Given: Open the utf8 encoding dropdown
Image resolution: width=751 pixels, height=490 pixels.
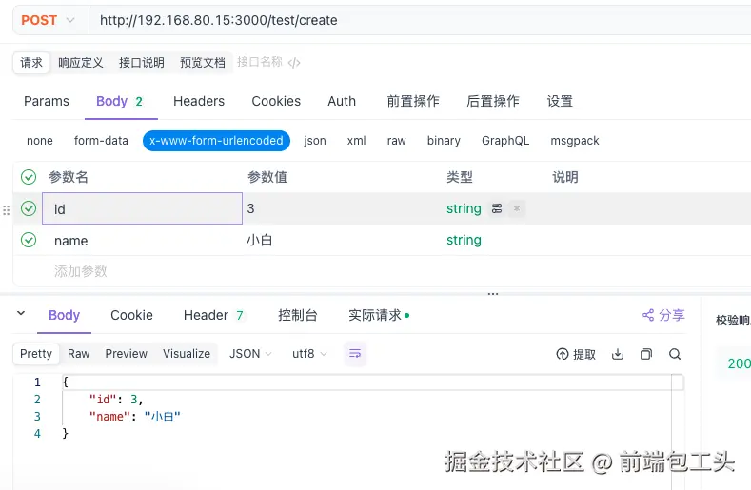Looking at the screenshot, I should tap(309, 354).
